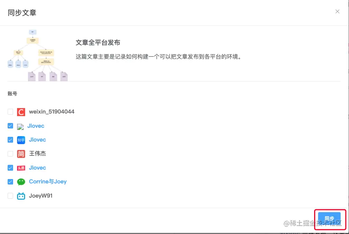
Task: Click the article description starting 这篇文章主要是
Action: coord(159,57)
